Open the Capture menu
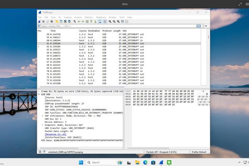This screenshot has width=249, height=166. (x=68, y=17)
